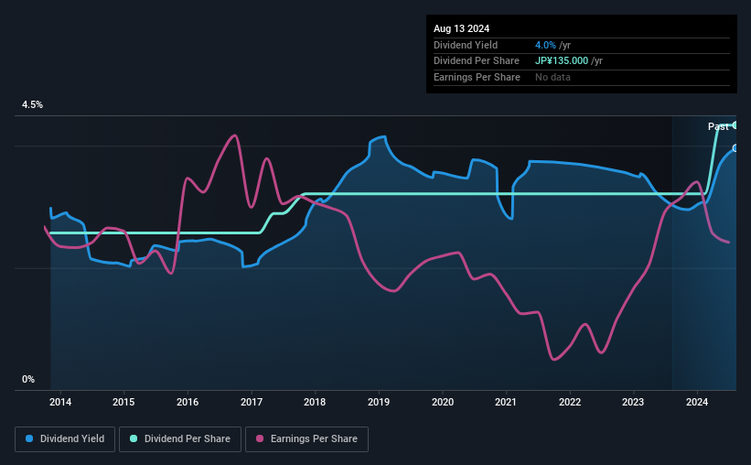Select the 2024 x-axis label
The image size is (751, 465).
[x=697, y=402]
